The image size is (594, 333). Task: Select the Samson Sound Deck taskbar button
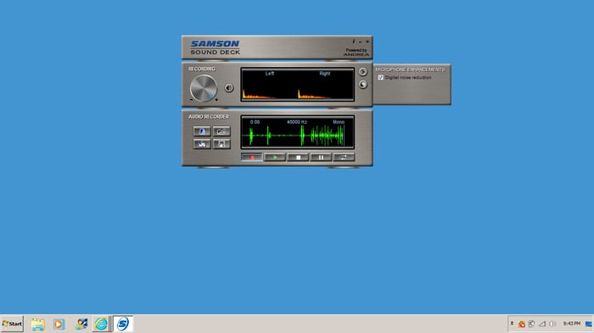pyautogui.click(x=123, y=324)
